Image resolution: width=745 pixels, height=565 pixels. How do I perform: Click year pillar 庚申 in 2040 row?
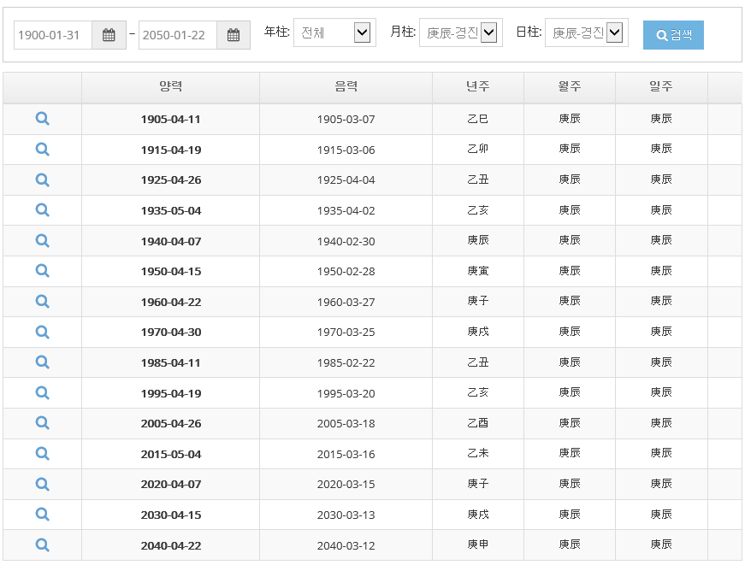[x=478, y=544]
